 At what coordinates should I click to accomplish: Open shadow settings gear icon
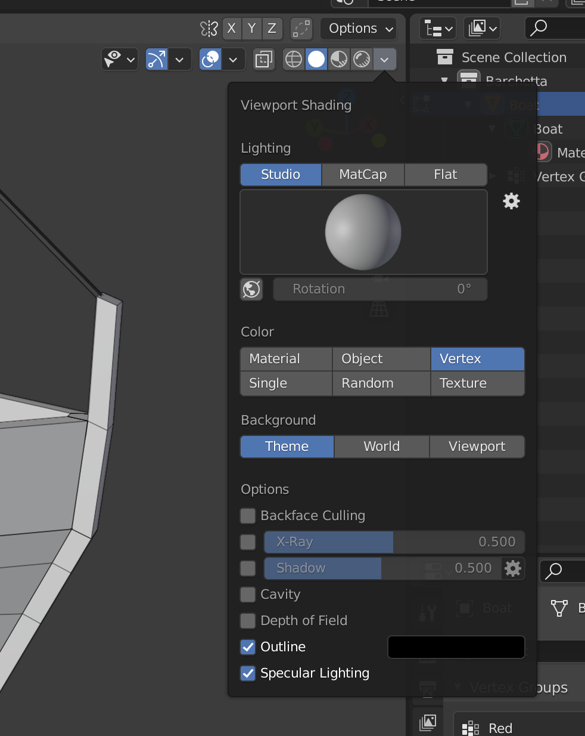[513, 568]
